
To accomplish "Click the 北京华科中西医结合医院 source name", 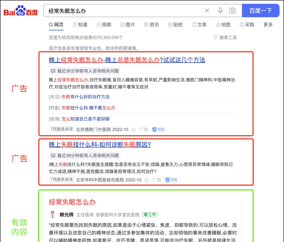I will coord(100,180).
